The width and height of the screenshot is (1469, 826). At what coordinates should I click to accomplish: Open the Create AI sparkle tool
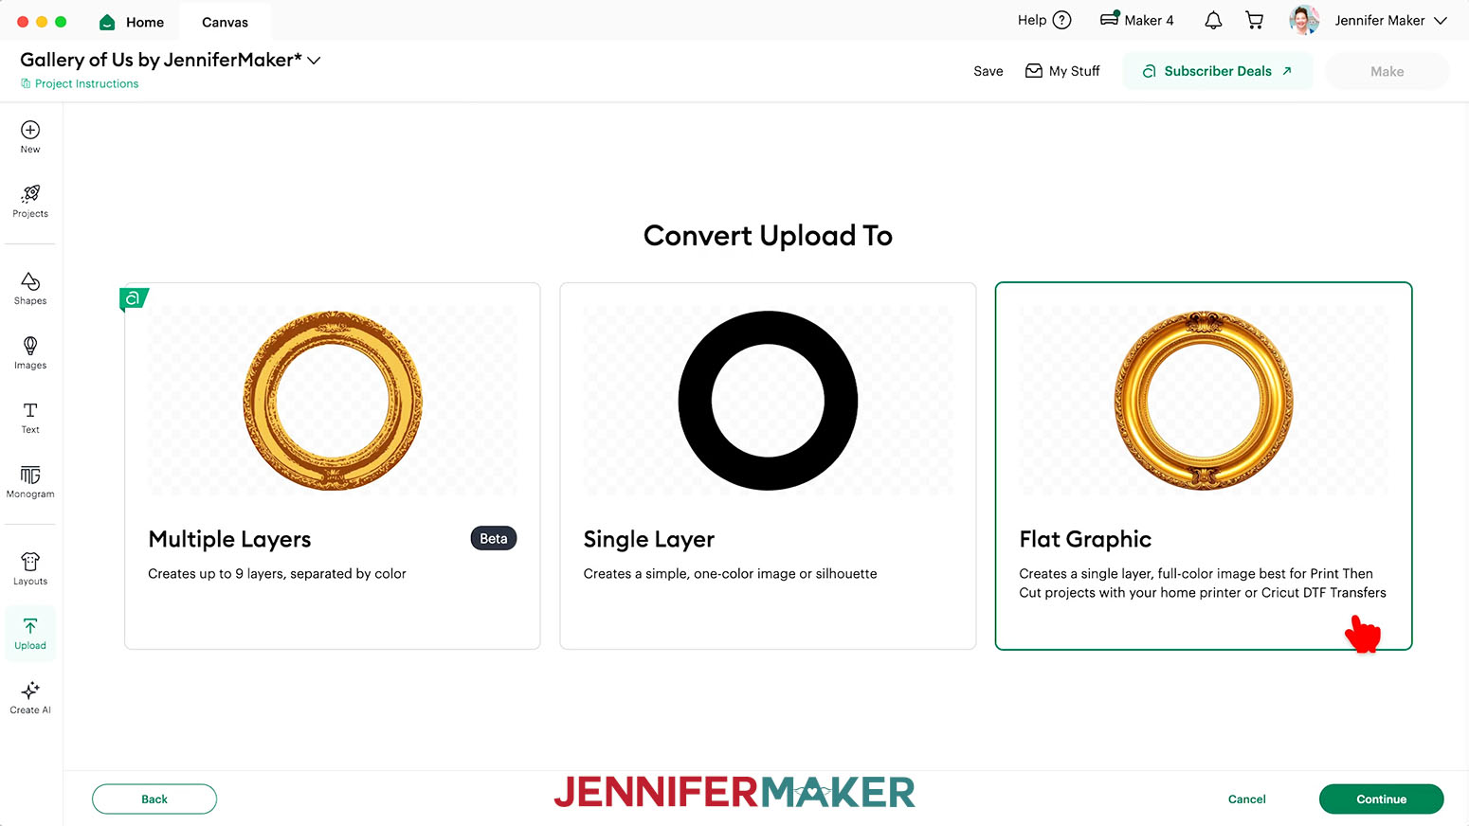point(30,691)
